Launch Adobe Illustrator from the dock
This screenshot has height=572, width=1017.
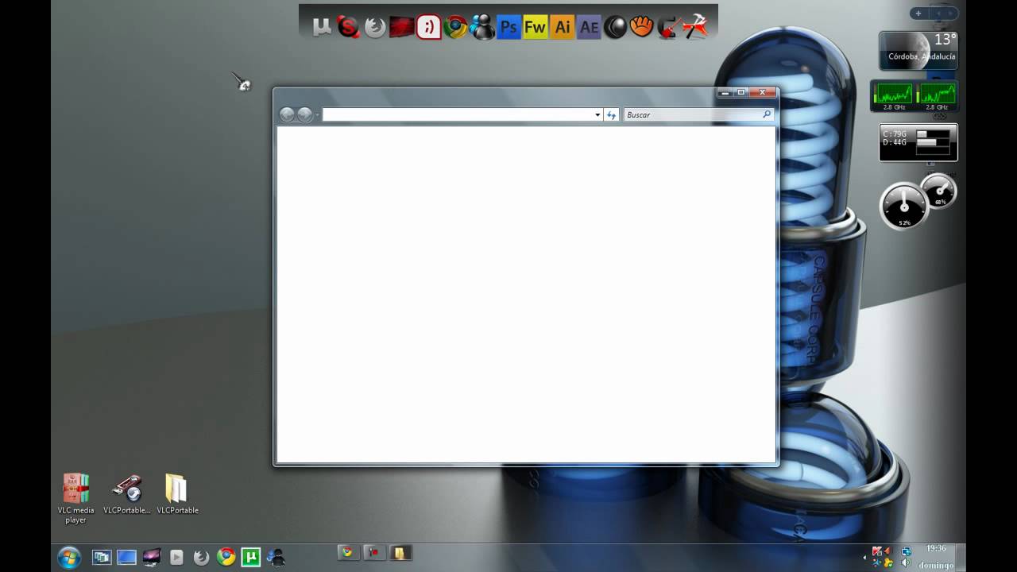[563, 28]
